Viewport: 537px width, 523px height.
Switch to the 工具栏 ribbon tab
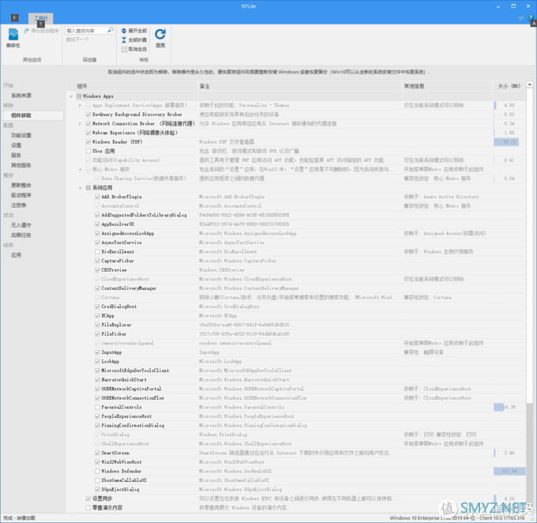click(41, 18)
